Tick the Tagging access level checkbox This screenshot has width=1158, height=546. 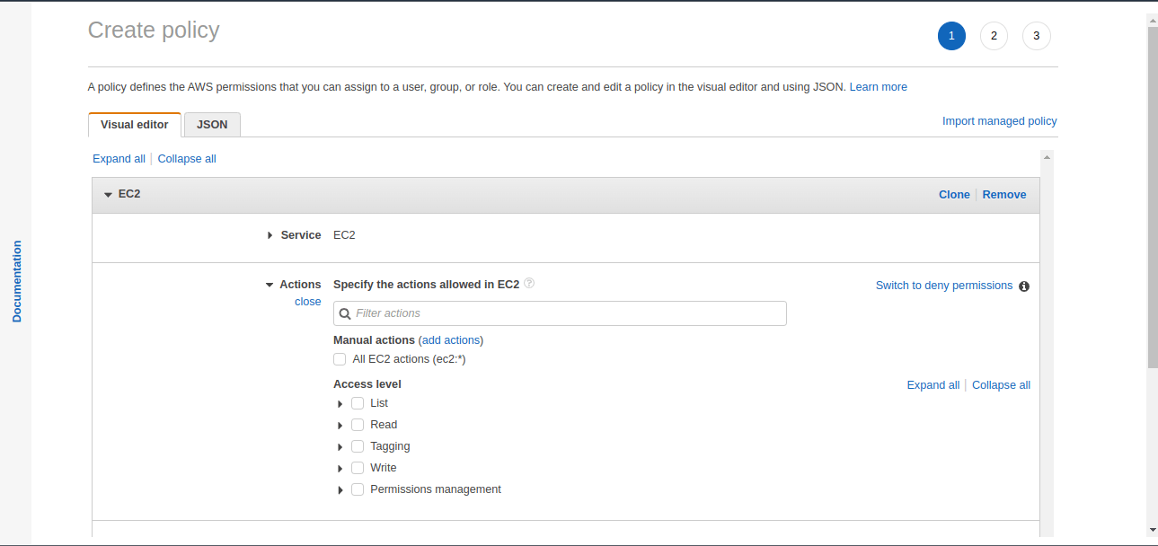(x=358, y=446)
